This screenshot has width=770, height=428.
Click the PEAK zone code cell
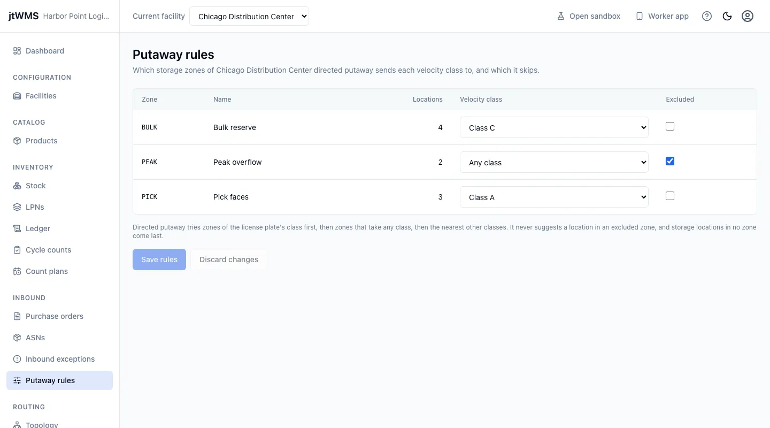click(x=149, y=162)
